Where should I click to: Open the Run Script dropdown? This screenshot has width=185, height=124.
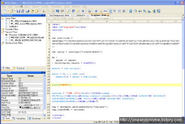pyautogui.click(x=86, y=18)
